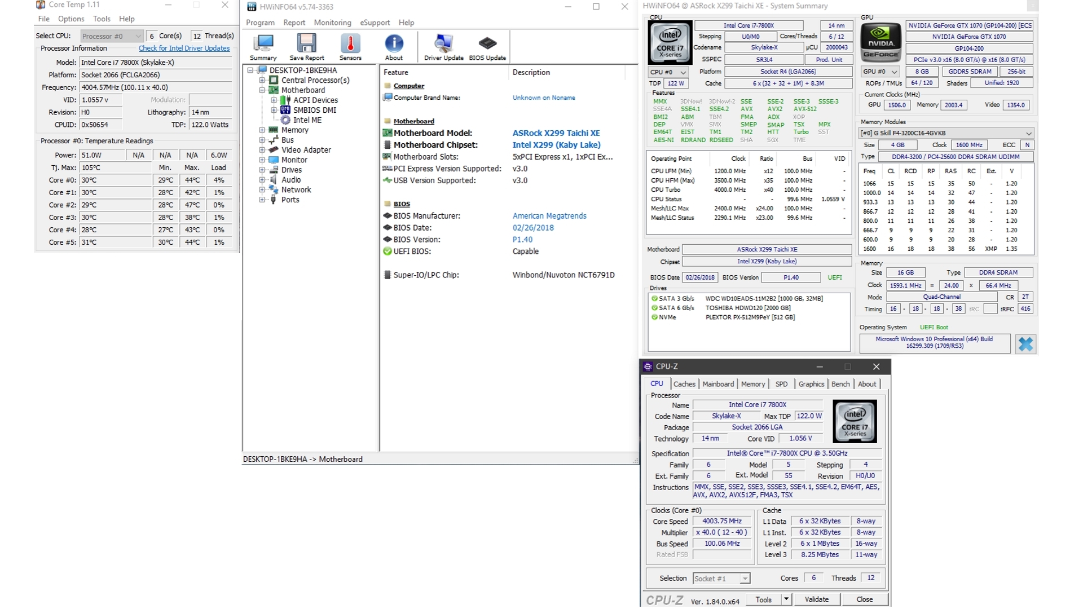Click the Intel Core i7 badge in CPU-Z
This screenshot has width=1083, height=609.
(x=855, y=421)
